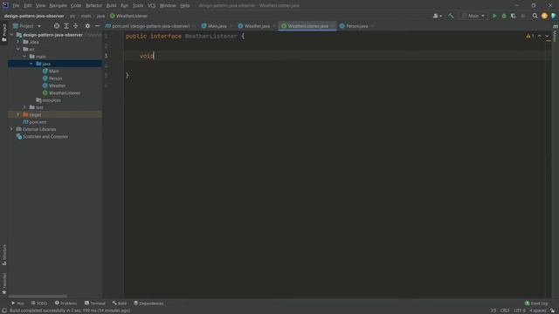Hide the Project panel with minus icon
The width and height of the screenshot is (559, 314).
(97, 26)
